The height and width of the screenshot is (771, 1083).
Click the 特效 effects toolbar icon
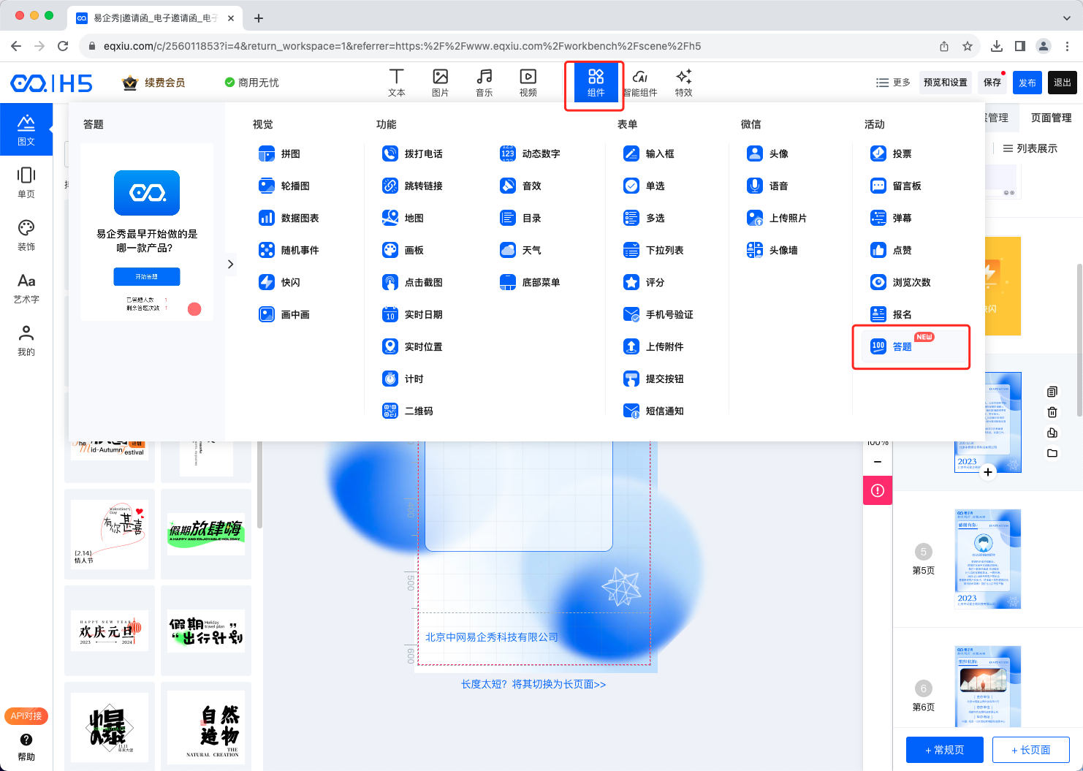click(683, 83)
